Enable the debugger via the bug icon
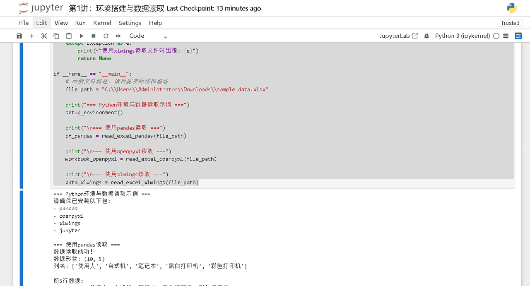The width and height of the screenshot is (530, 286). click(x=426, y=36)
